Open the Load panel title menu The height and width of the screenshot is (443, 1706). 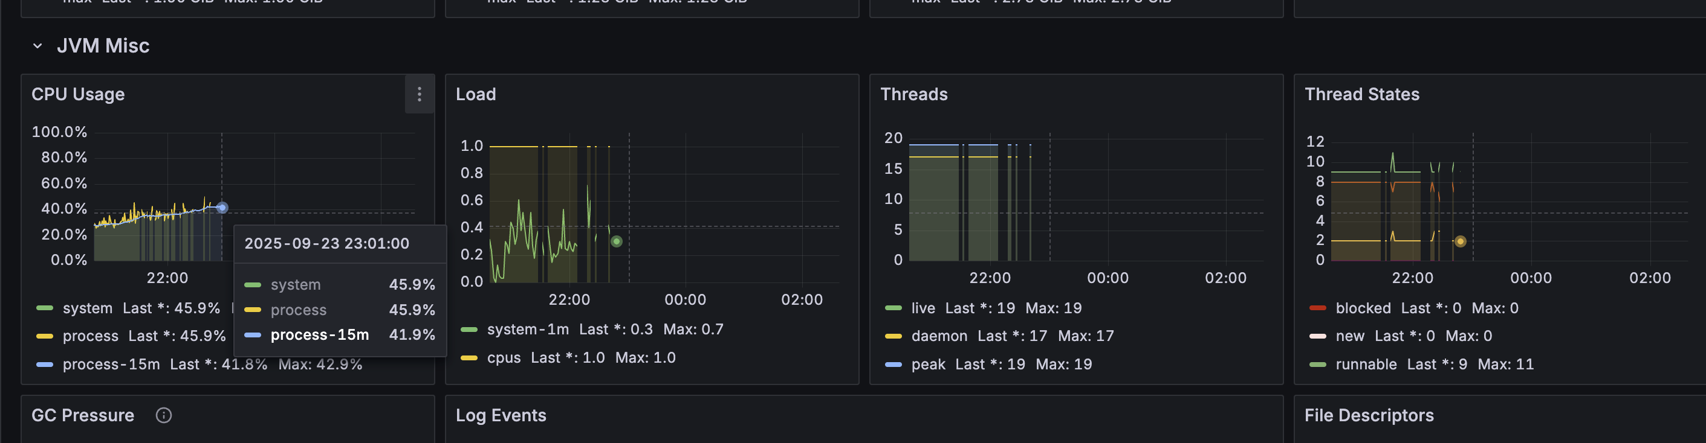[x=476, y=95]
